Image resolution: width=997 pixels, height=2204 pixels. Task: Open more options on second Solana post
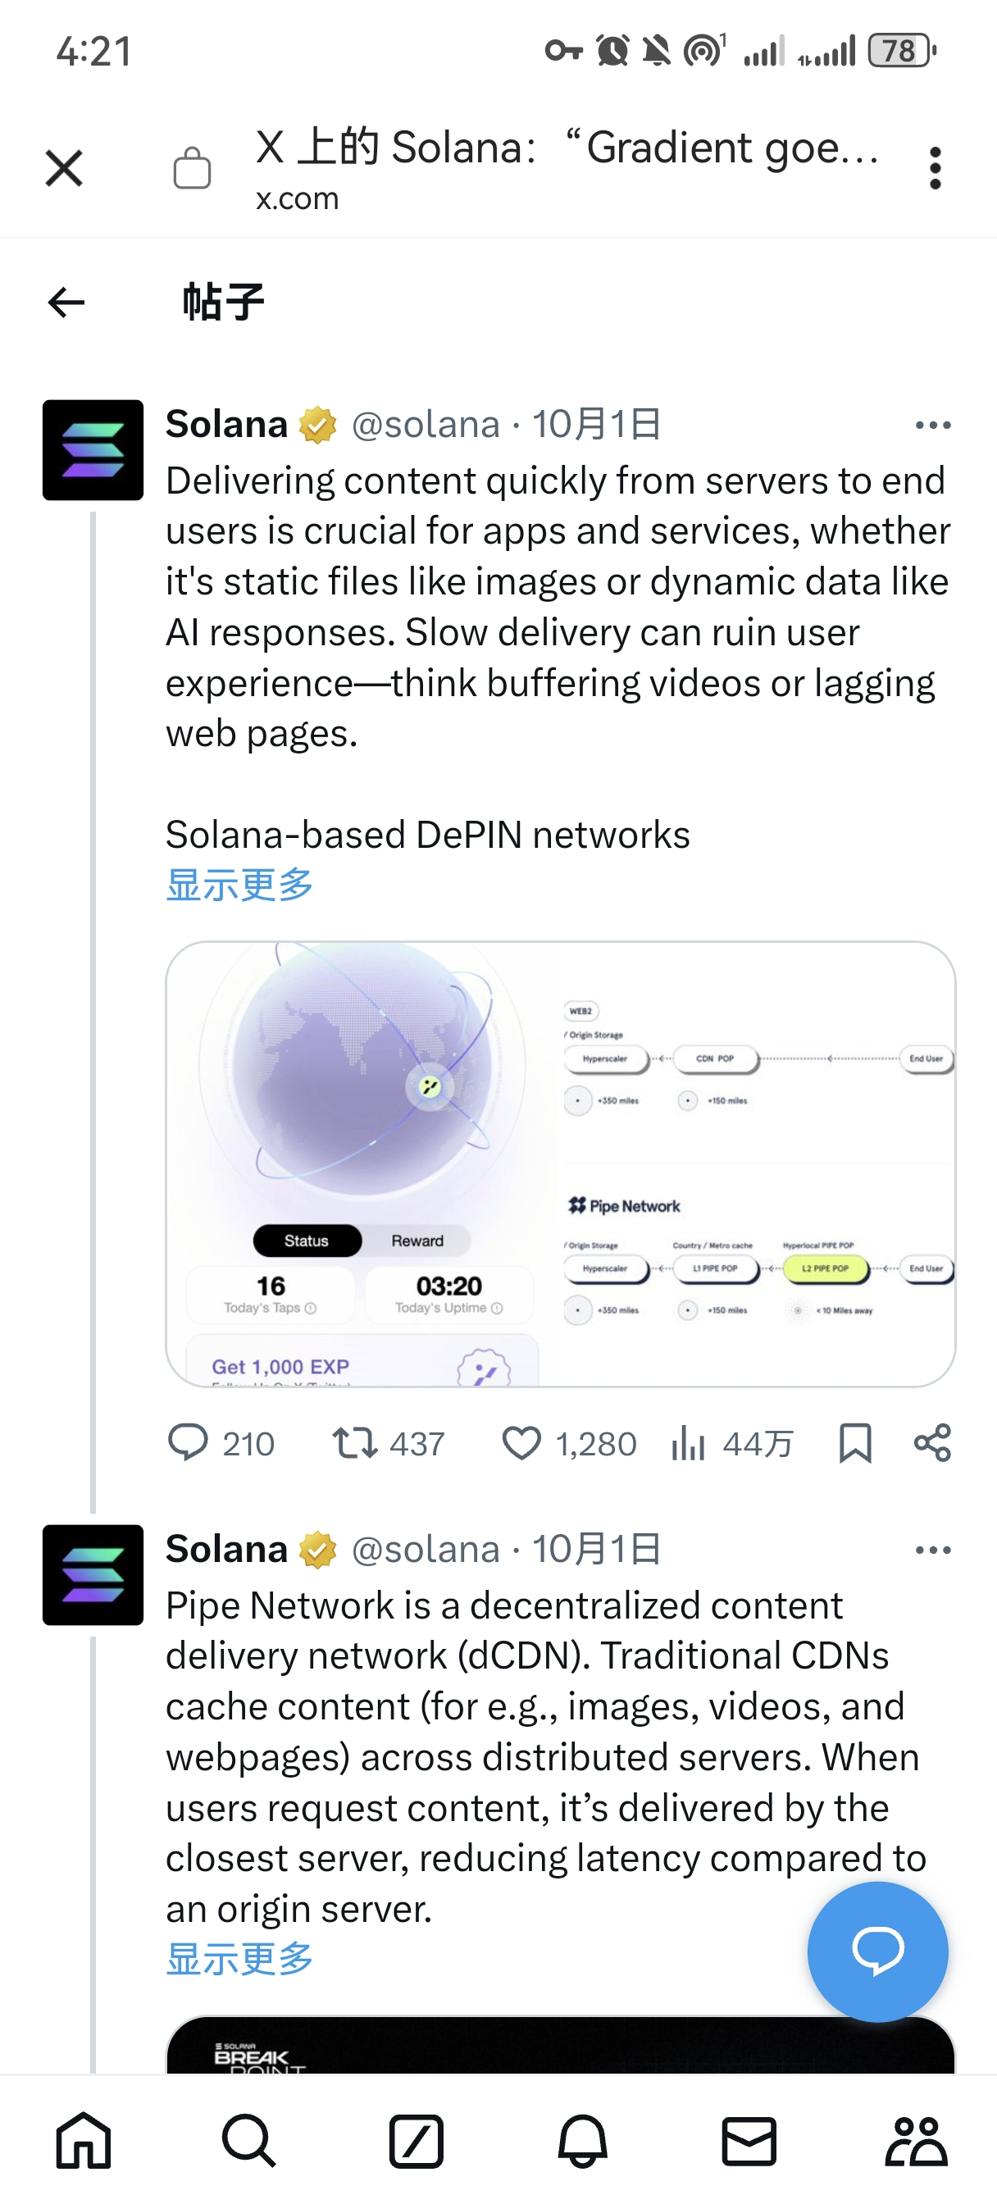tap(932, 1550)
